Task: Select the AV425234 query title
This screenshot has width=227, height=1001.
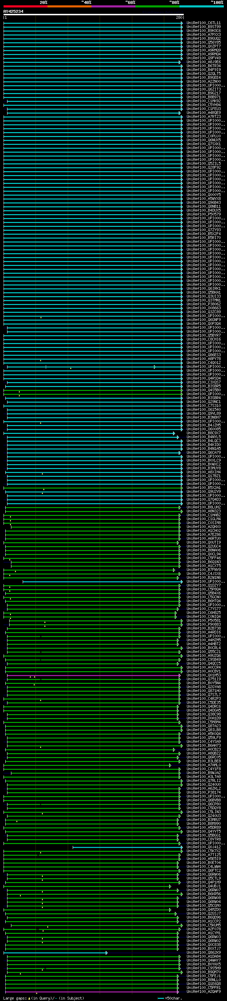Action: pos(13,12)
